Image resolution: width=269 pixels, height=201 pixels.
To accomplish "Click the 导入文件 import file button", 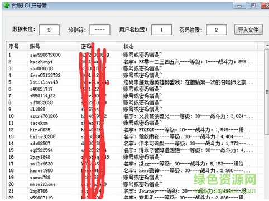I will pyautogui.click(x=248, y=30).
